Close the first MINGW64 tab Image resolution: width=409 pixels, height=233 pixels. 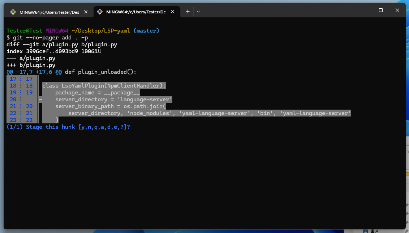(86, 12)
